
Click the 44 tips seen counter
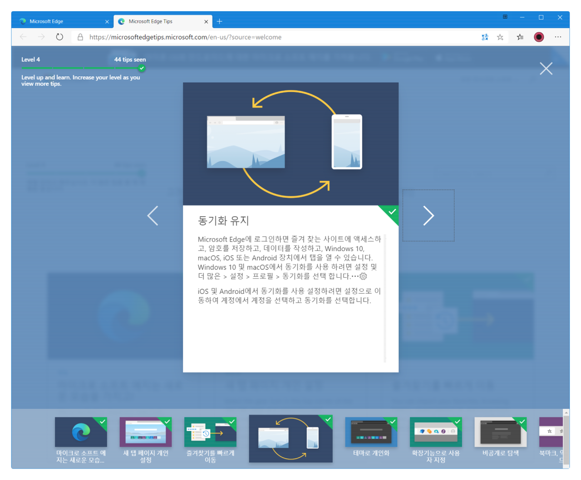(130, 59)
